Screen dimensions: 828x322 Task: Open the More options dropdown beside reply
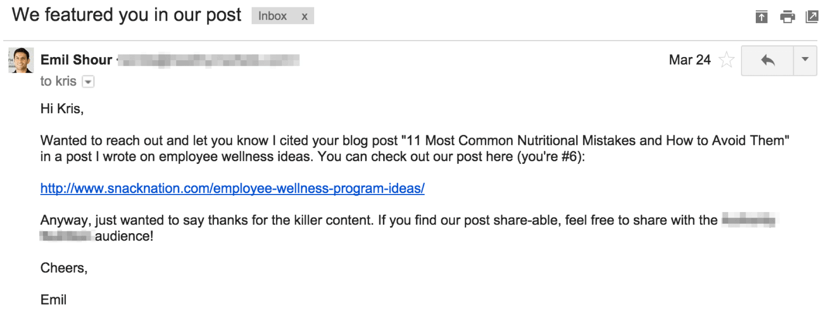pos(805,60)
